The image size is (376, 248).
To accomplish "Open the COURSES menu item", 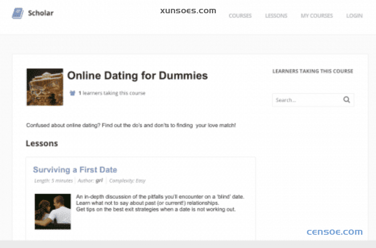I will [x=240, y=16].
